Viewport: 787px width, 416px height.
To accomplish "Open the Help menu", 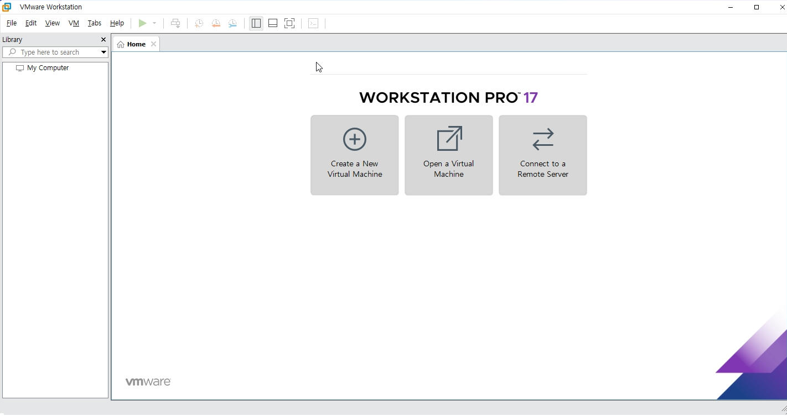I will [x=117, y=23].
